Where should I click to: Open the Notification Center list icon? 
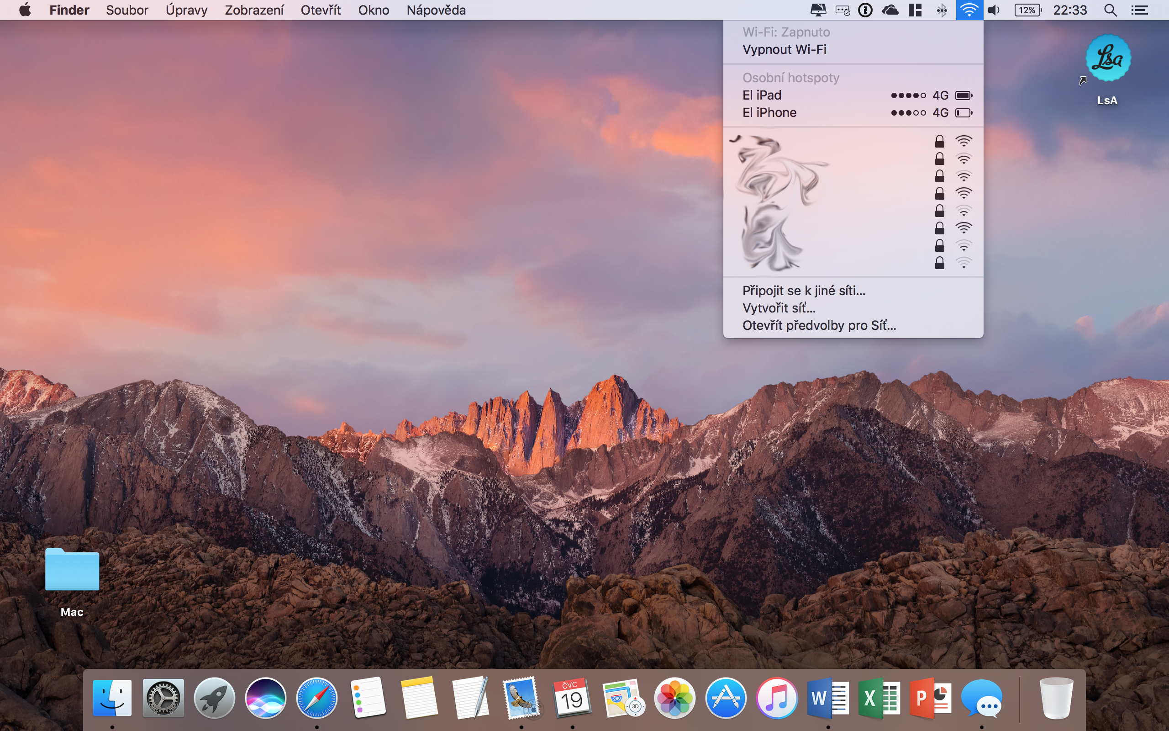coord(1139,10)
